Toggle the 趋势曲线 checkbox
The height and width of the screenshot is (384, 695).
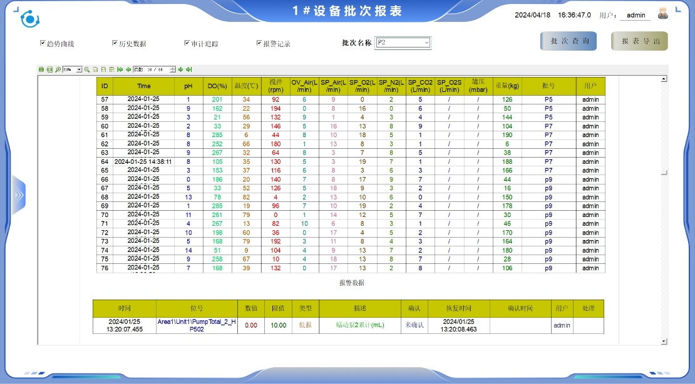[x=43, y=43]
